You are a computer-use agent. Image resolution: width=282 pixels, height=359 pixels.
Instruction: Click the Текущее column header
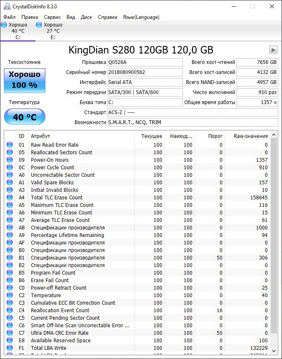149,136
